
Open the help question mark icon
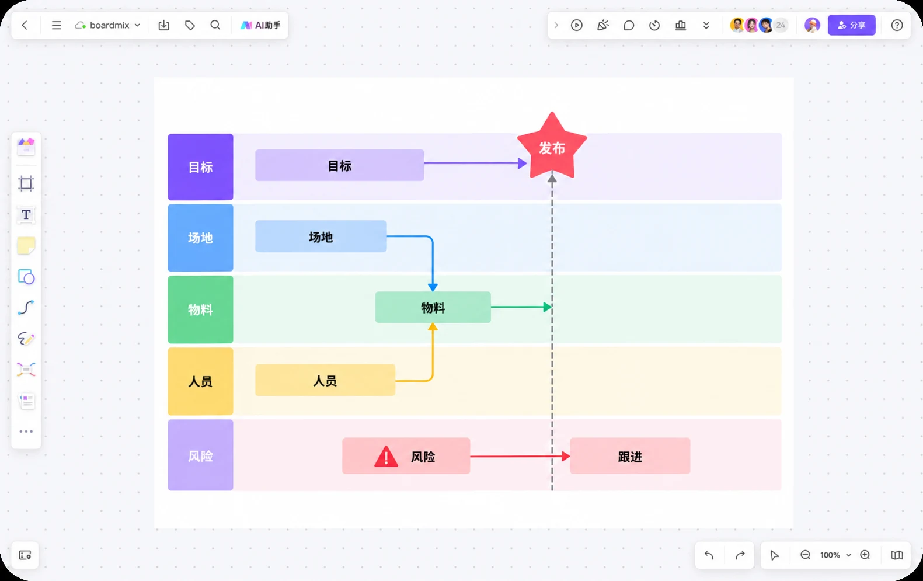click(897, 25)
